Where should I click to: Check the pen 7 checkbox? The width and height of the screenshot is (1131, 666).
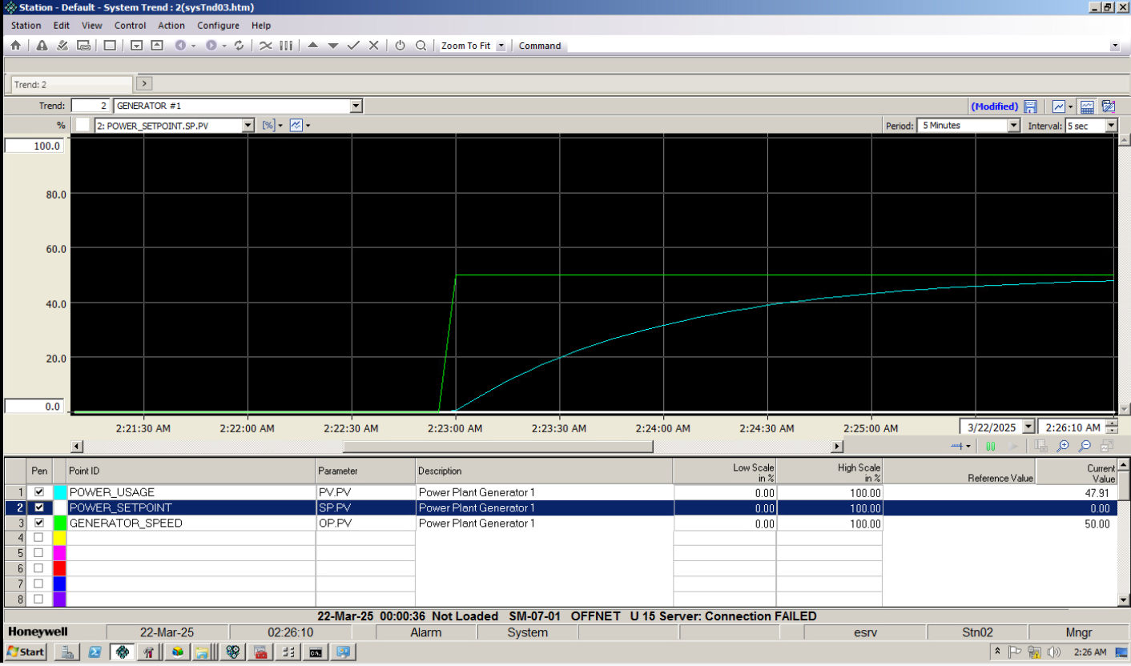pos(38,584)
